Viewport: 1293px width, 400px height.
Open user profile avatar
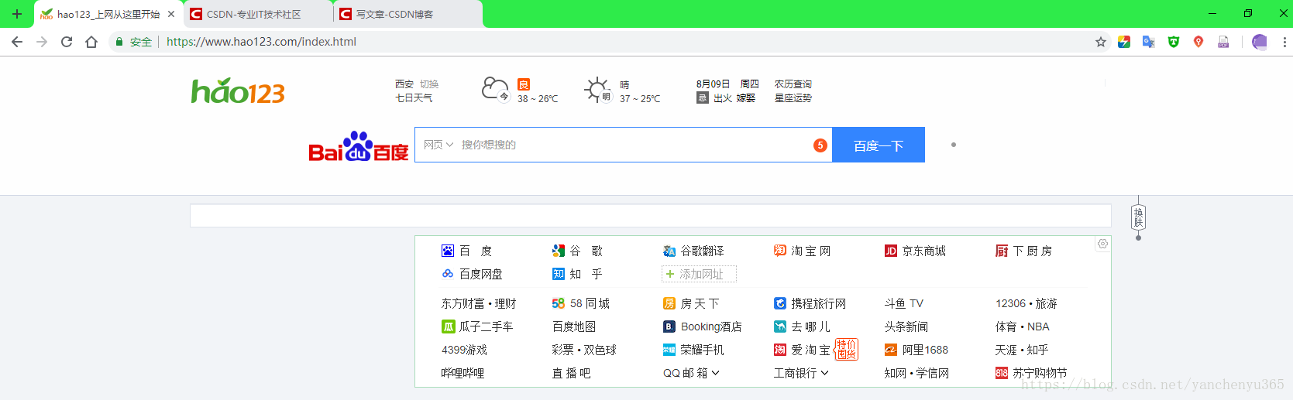(1260, 42)
